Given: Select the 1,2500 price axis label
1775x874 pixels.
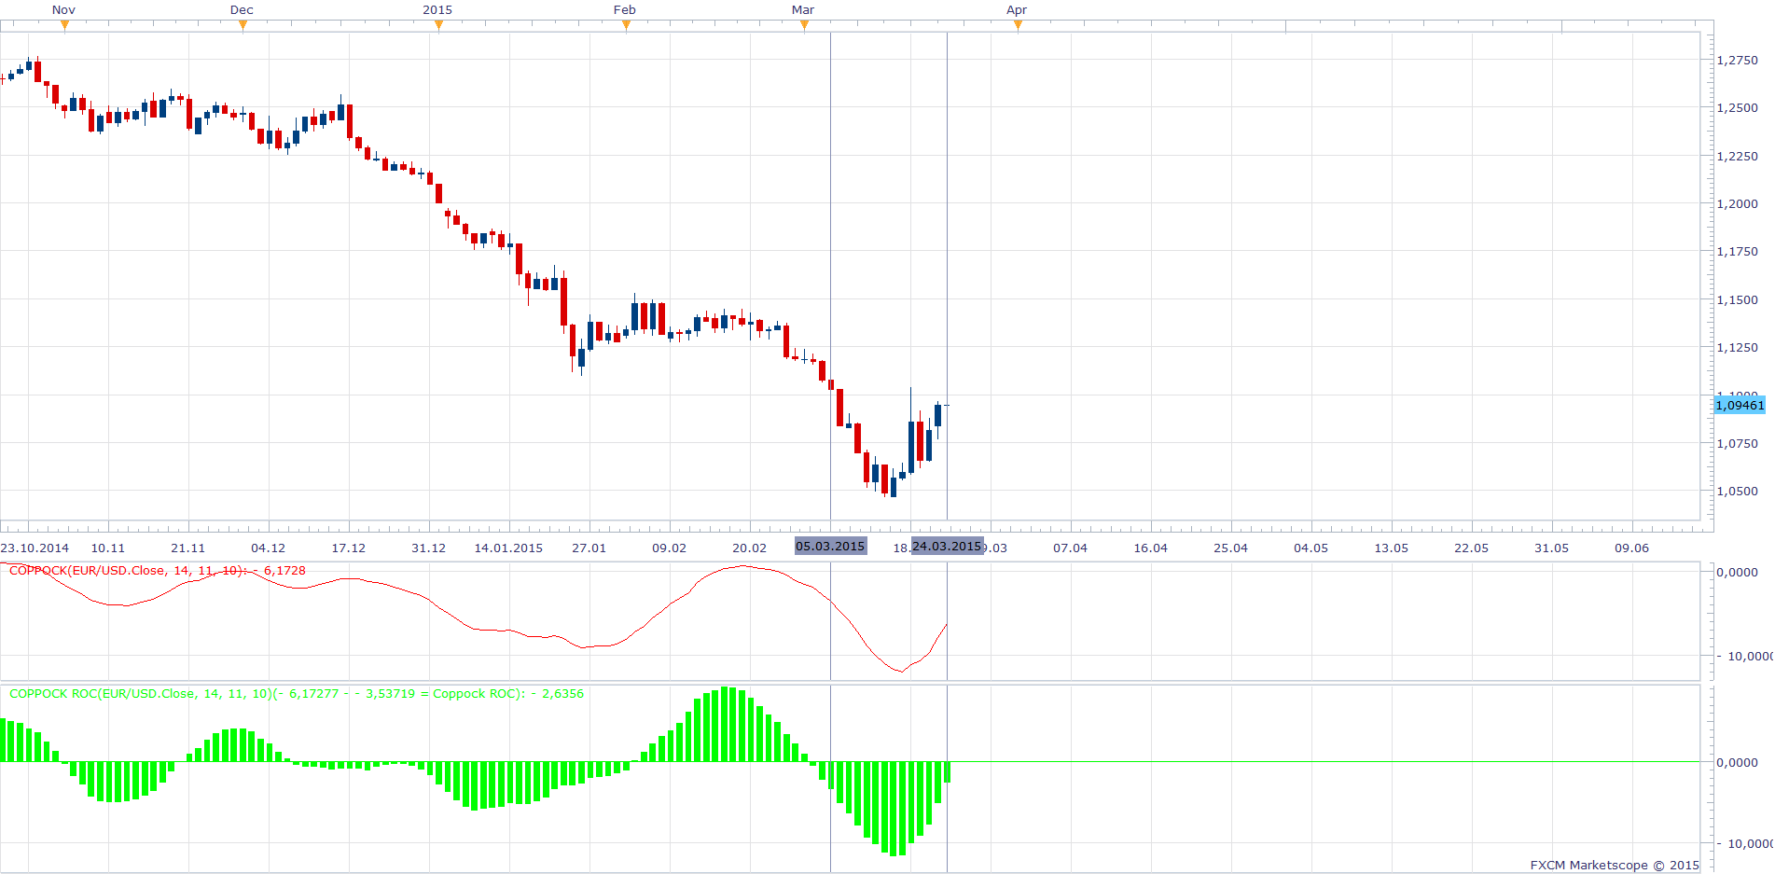Looking at the screenshot, I should 1738,107.
